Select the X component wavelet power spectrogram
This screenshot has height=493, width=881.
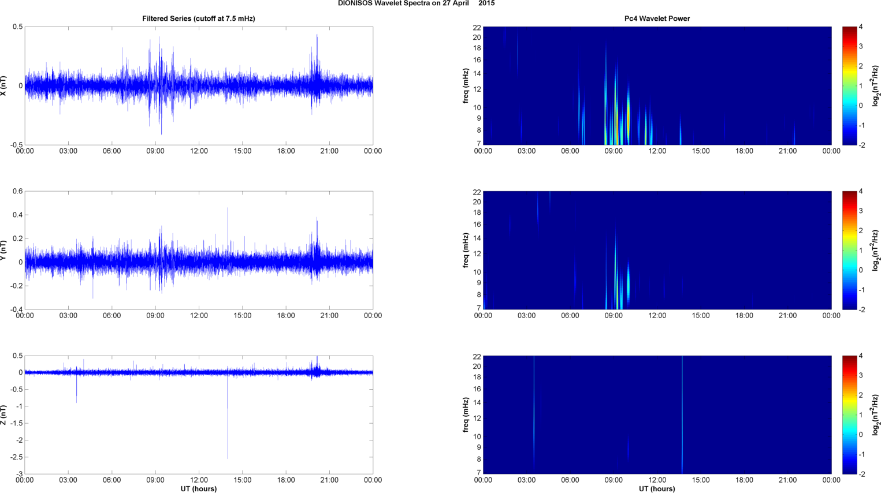click(657, 86)
